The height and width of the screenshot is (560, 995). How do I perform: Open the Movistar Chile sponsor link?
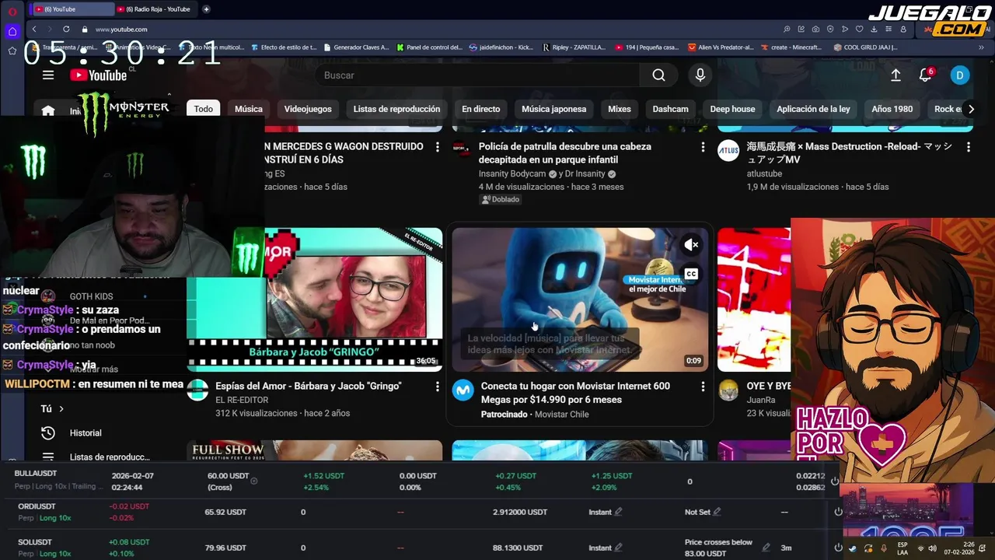coord(562,415)
